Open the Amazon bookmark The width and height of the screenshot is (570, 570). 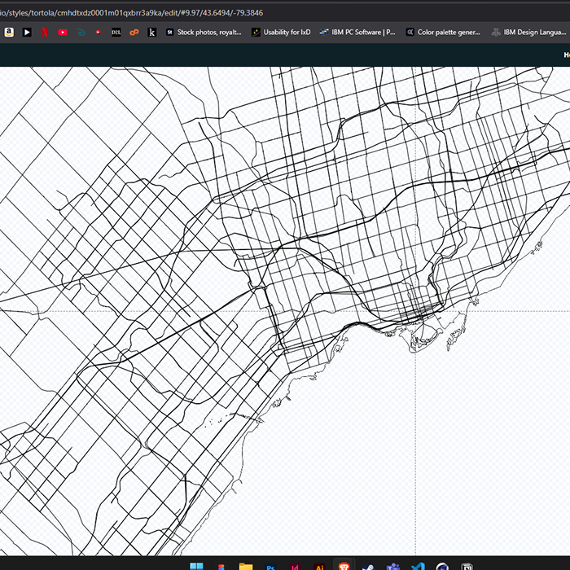click(x=9, y=33)
